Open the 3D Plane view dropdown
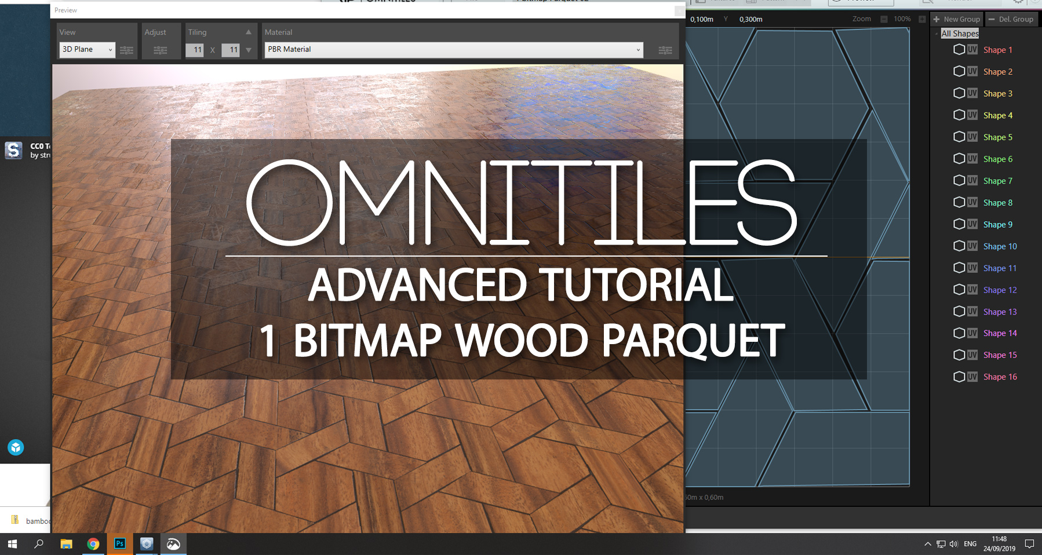The image size is (1042, 555). click(86, 49)
